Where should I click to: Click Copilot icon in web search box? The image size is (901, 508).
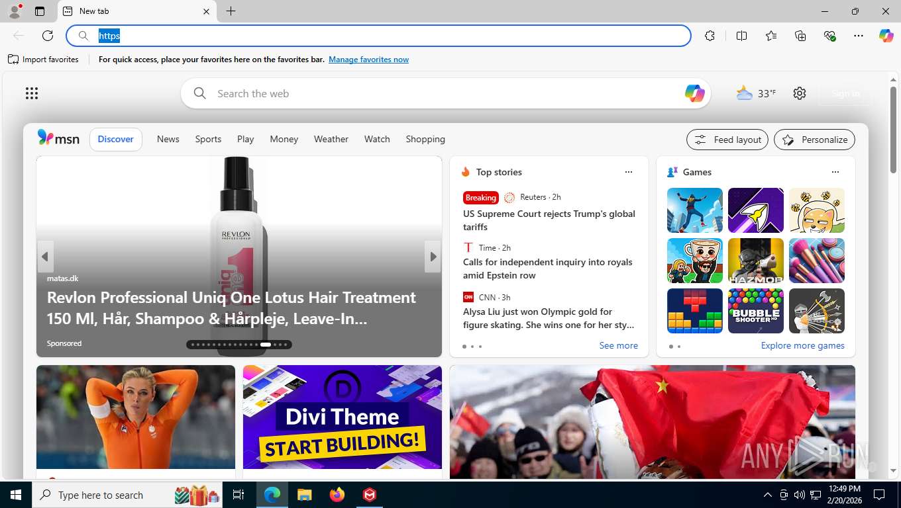click(694, 93)
